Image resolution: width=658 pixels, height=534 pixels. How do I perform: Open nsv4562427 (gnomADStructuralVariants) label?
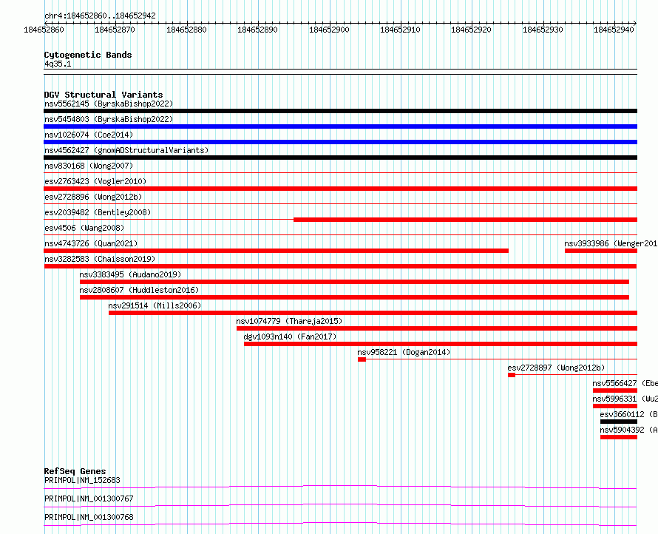(126, 150)
